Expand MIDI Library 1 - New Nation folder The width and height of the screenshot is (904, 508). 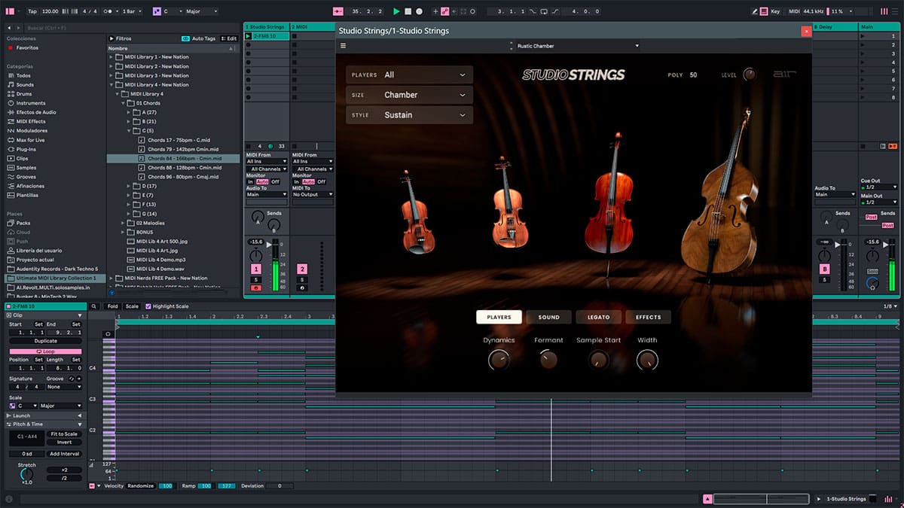[111, 57]
